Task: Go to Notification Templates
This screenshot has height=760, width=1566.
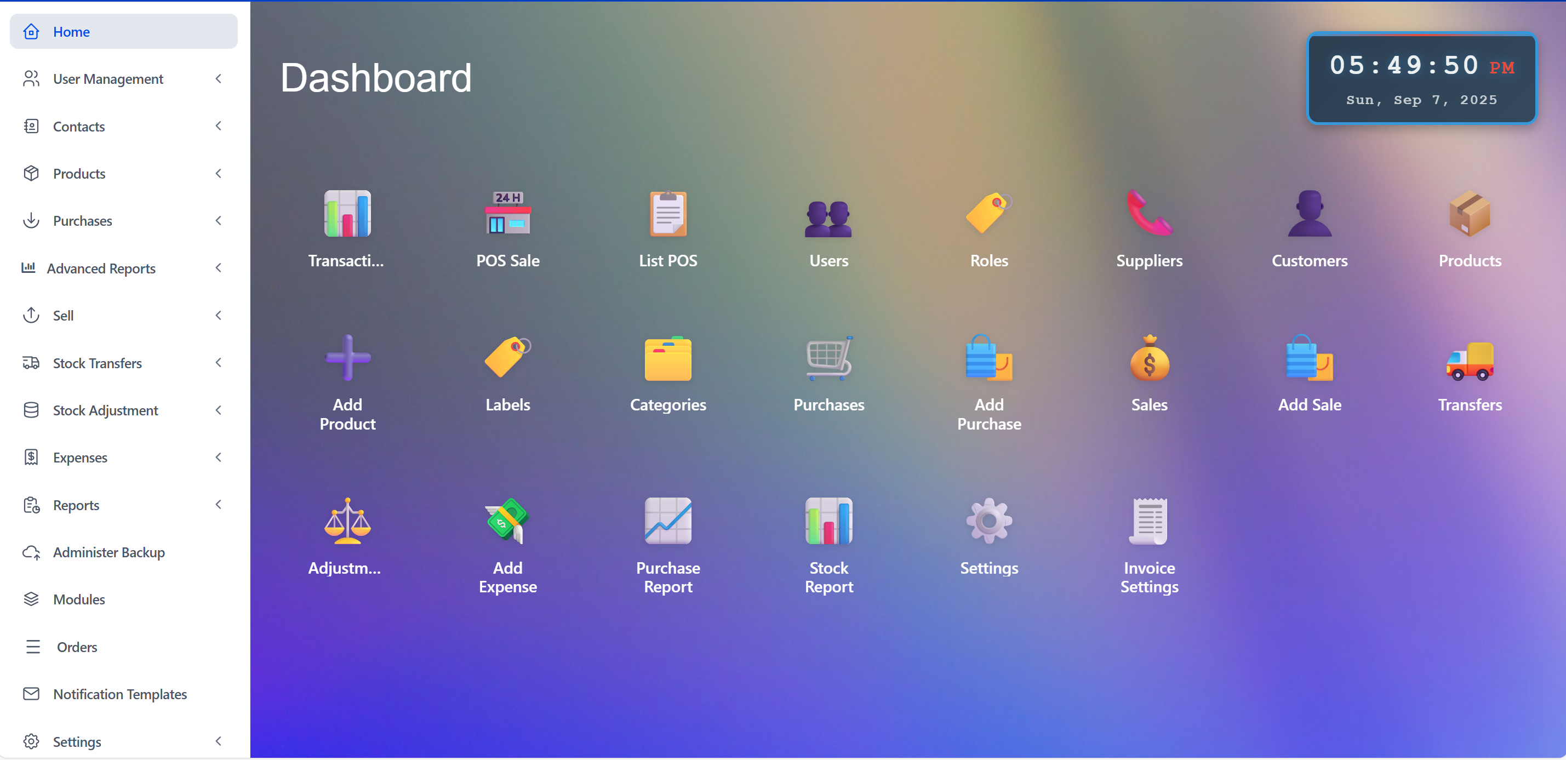Action: pos(120,694)
